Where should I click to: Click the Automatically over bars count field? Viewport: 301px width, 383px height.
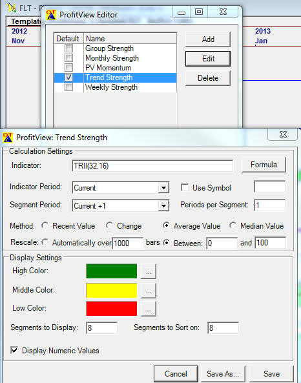pyautogui.click(x=127, y=243)
